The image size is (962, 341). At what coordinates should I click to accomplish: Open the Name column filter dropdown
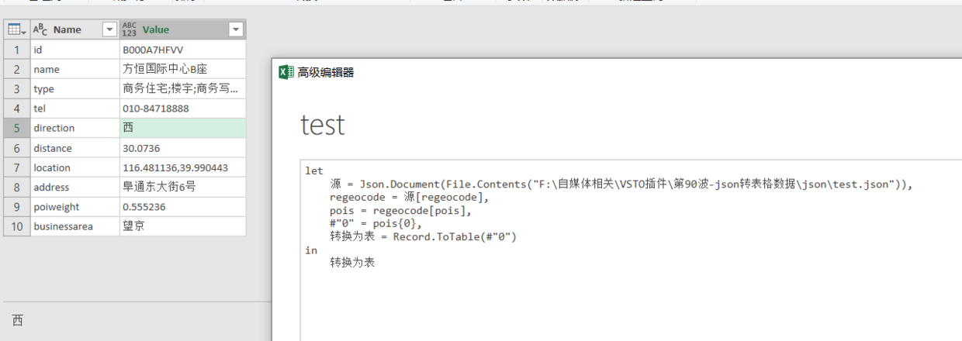click(x=109, y=29)
